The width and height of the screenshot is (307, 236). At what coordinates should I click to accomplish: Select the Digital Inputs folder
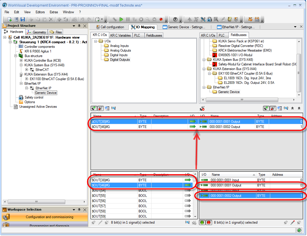click(119, 55)
